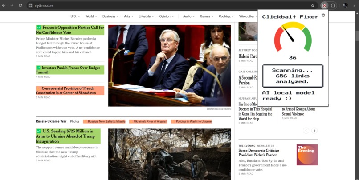The image size is (359, 180).
Task: Click The Evening newsletter thumbnail
Action: (x=307, y=155)
